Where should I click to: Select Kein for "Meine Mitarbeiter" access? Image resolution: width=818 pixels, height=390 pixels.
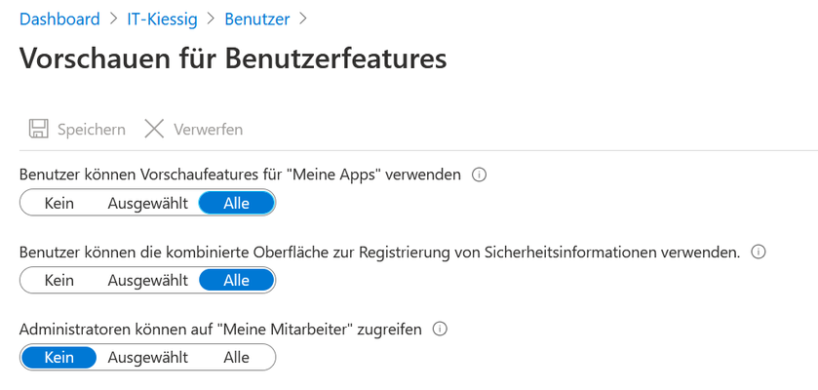coord(58,358)
